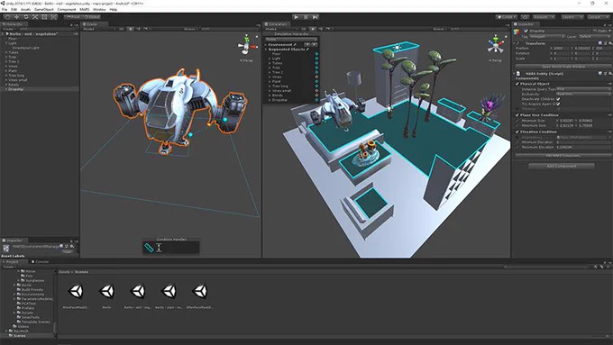Start Play mode
Viewport: 613px width, 345px height.
click(x=296, y=17)
